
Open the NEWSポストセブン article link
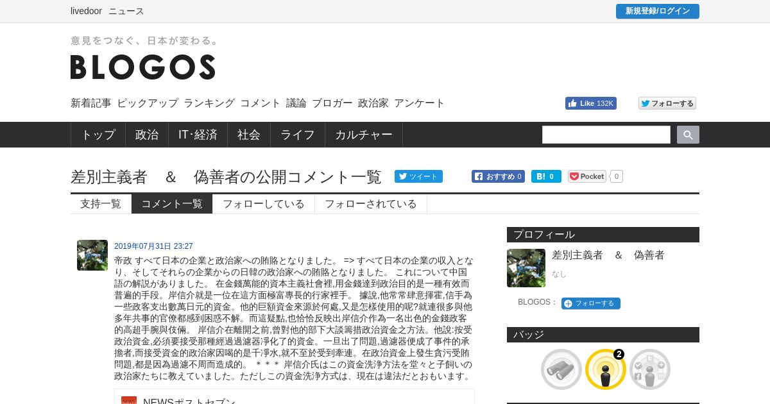(190, 400)
